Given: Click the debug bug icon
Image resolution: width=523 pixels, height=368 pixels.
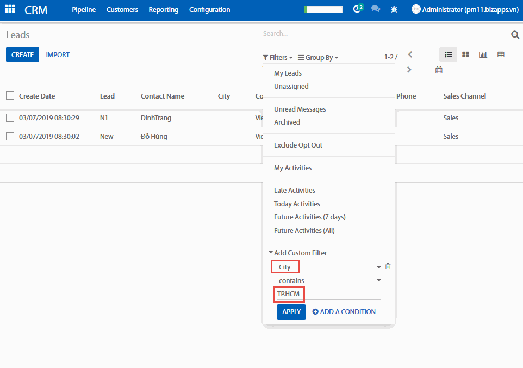Looking at the screenshot, I should [x=394, y=10].
